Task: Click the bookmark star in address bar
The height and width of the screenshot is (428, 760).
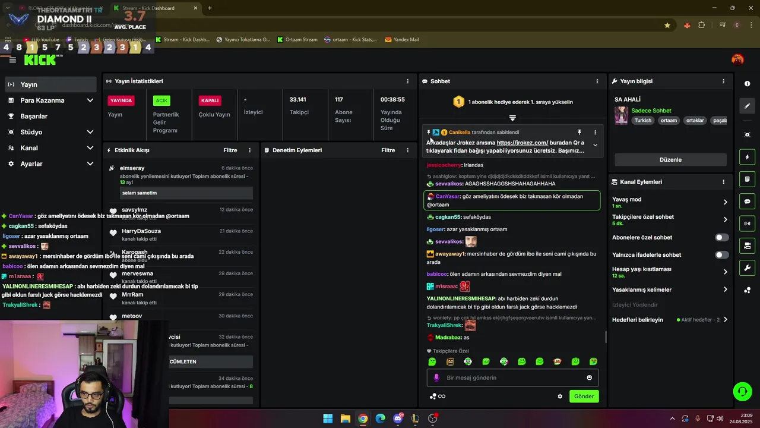Action: coord(667,25)
